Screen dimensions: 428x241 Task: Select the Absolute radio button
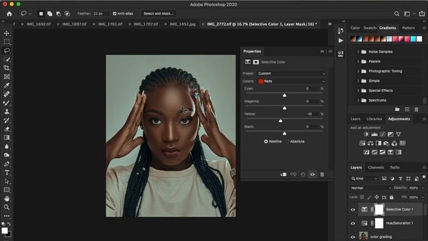287,141
